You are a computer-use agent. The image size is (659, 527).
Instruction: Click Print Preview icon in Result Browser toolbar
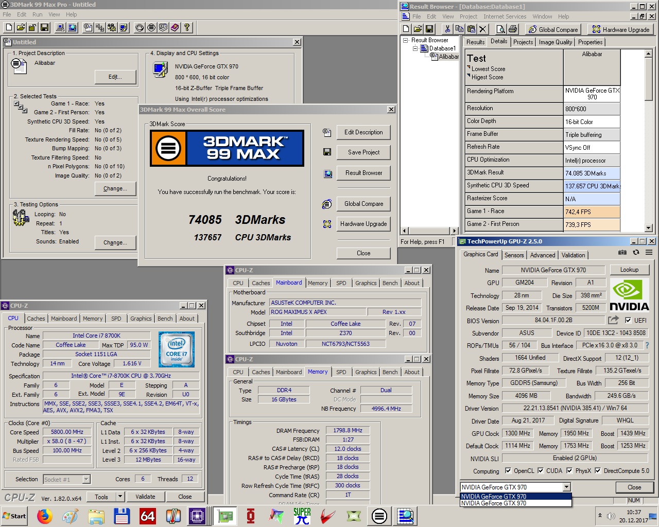[500, 29]
